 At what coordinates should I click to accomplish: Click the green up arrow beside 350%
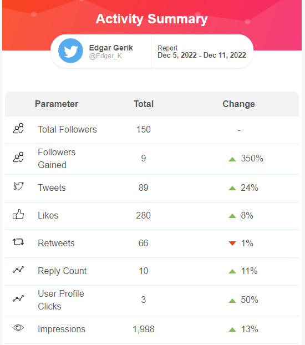[x=232, y=159]
